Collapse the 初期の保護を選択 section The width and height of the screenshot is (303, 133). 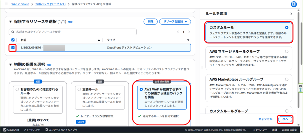pos(11,64)
